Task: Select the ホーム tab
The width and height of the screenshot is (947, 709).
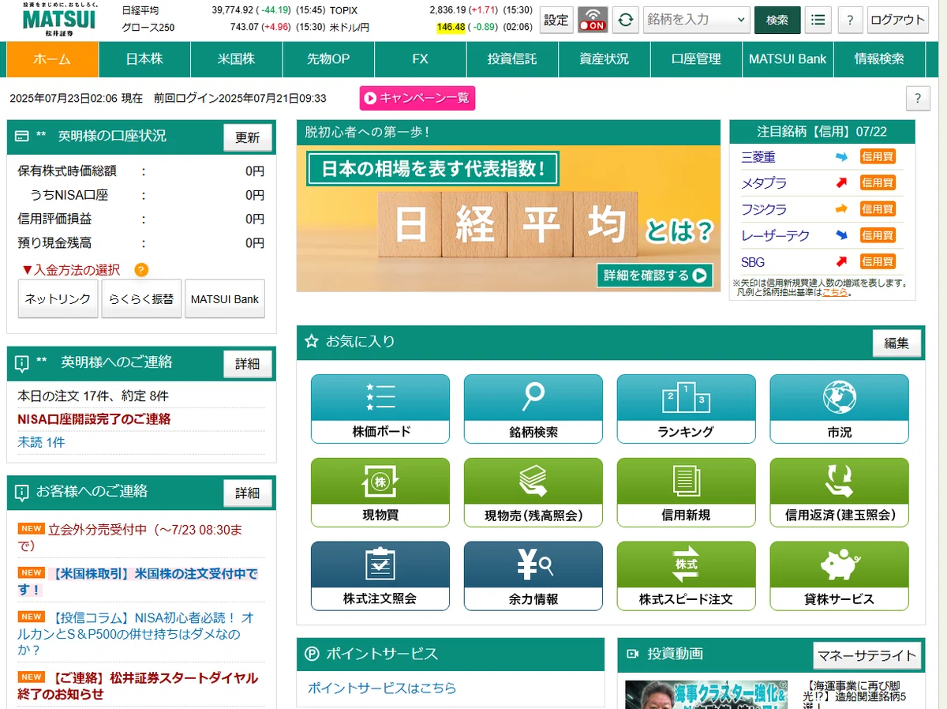Action: click(x=52, y=59)
